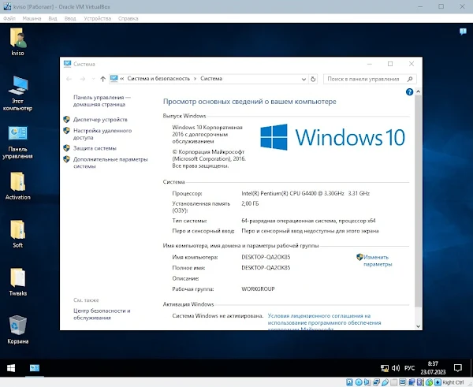Select the Control Panel taskbar button
Screen dimensions: 473x387
tap(35, 368)
